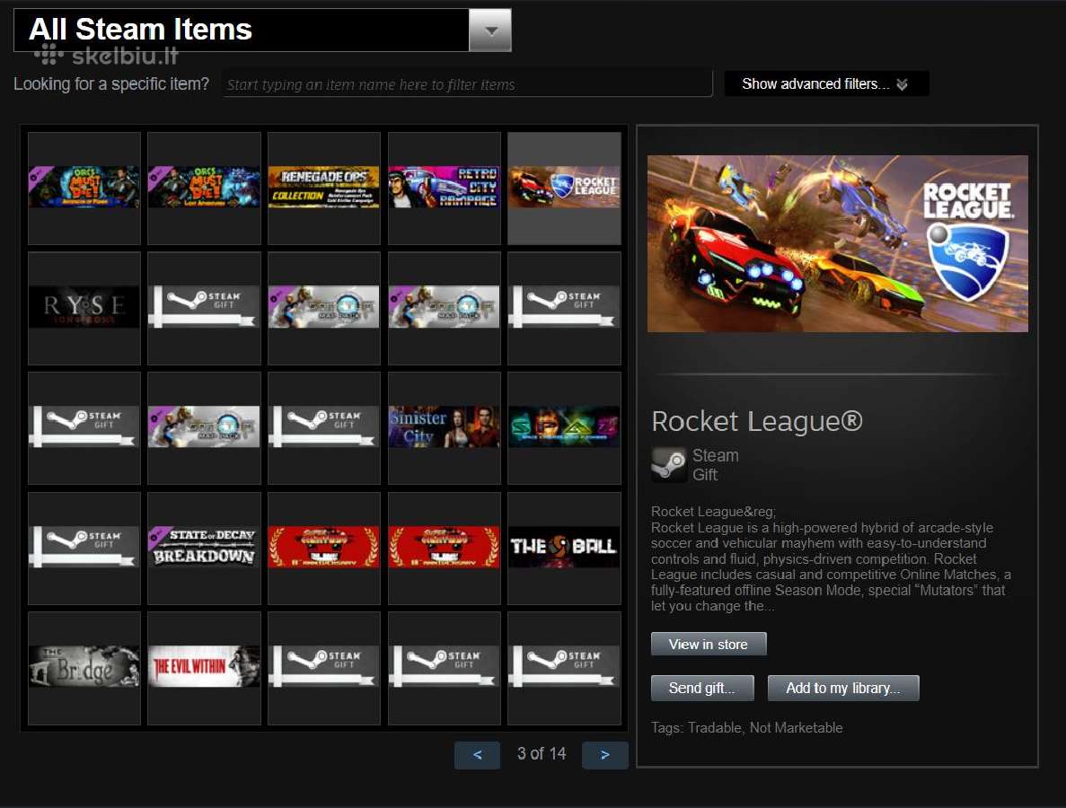This screenshot has width=1066, height=808.
Task: Select The Evil Within item
Action: click(x=204, y=667)
